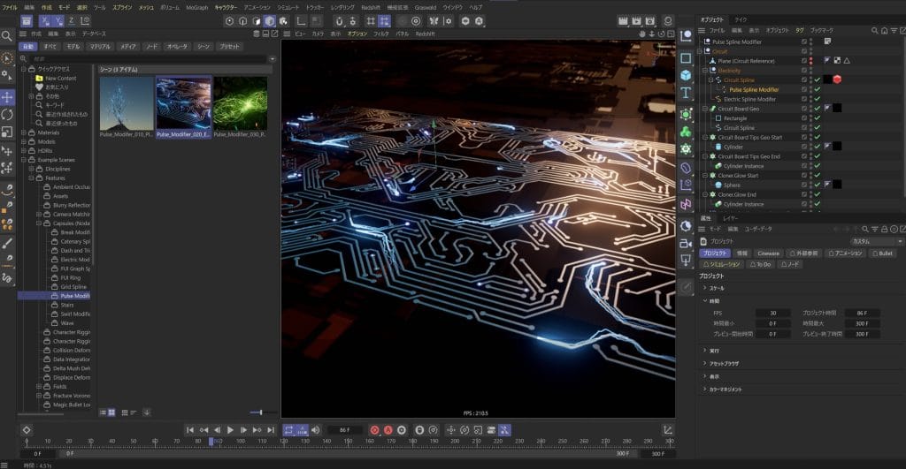Click the Text spline T icon
The image size is (906, 469).
click(686, 93)
